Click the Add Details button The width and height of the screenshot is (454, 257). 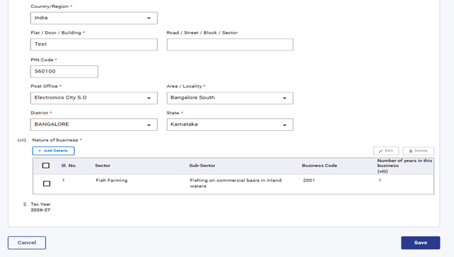(x=53, y=151)
